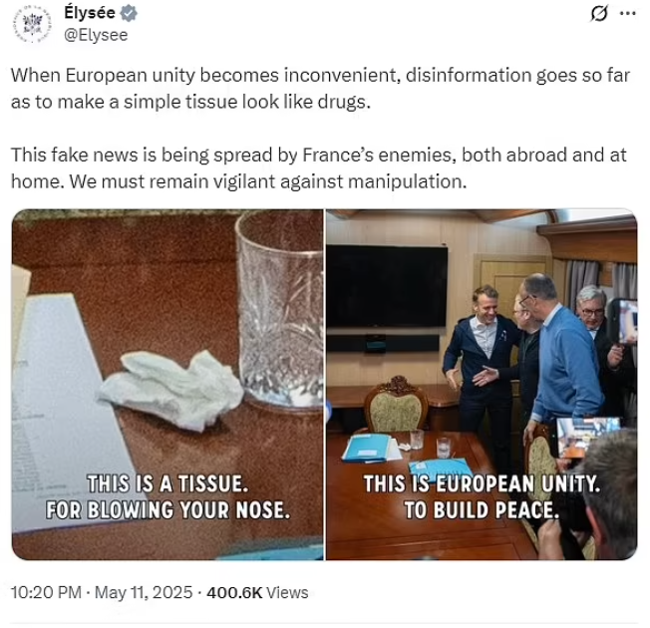Image resolution: width=650 pixels, height=628 pixels.
Task: Select the paragraph about European unity disinformation
Action: pos(320,89)
